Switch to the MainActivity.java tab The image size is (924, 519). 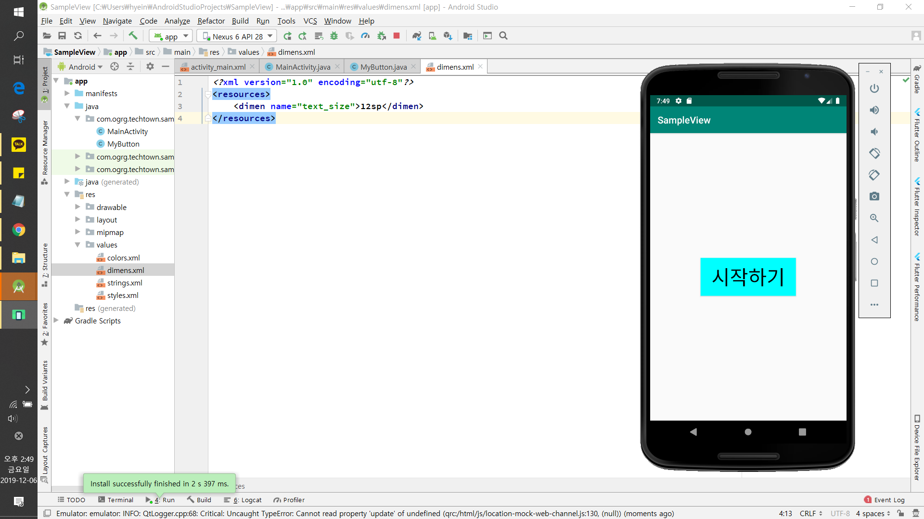pyautogui.click(x=303, y=67)
